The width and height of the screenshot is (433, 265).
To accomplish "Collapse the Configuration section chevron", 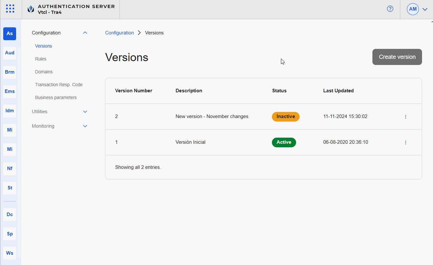I will pyautogui.click(x=85, y=33).
